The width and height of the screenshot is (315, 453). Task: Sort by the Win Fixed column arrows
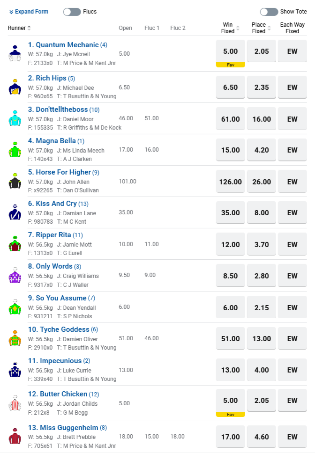(238, 28)
